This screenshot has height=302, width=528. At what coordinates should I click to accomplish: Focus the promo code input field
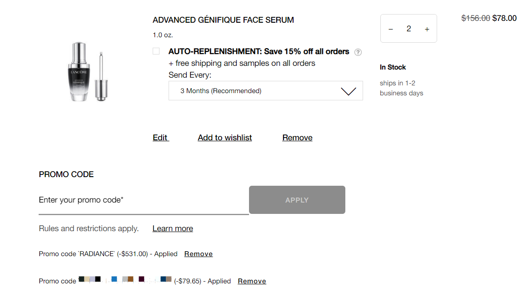tap(144, 200)
